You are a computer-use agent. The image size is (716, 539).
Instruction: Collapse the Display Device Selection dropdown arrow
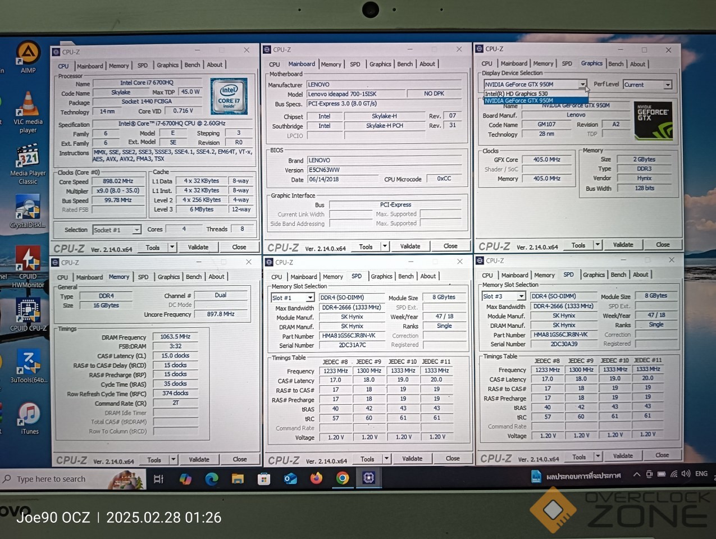pos(583,85)
